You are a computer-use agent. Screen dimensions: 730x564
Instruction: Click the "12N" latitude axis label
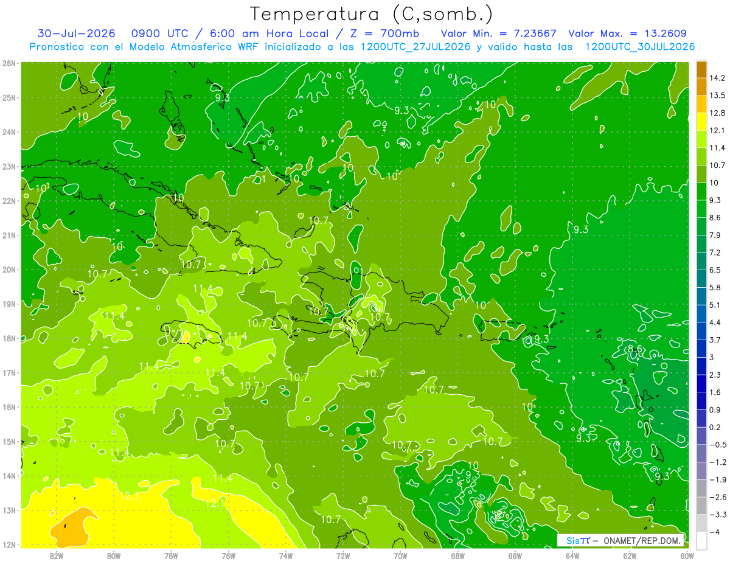click(9, 545)
